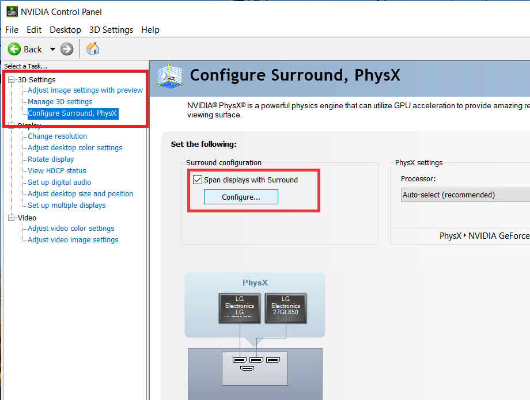Image resolution: width=530 pixels, height=400 pixels.
Task: Click the Back text label
Action: (33, 49)
